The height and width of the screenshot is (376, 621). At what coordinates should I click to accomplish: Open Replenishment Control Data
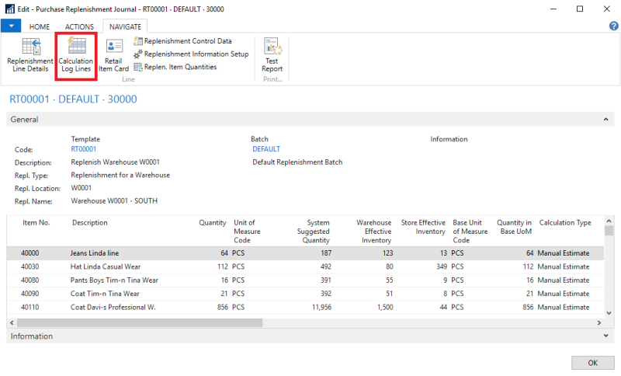[x=182, y=41]
